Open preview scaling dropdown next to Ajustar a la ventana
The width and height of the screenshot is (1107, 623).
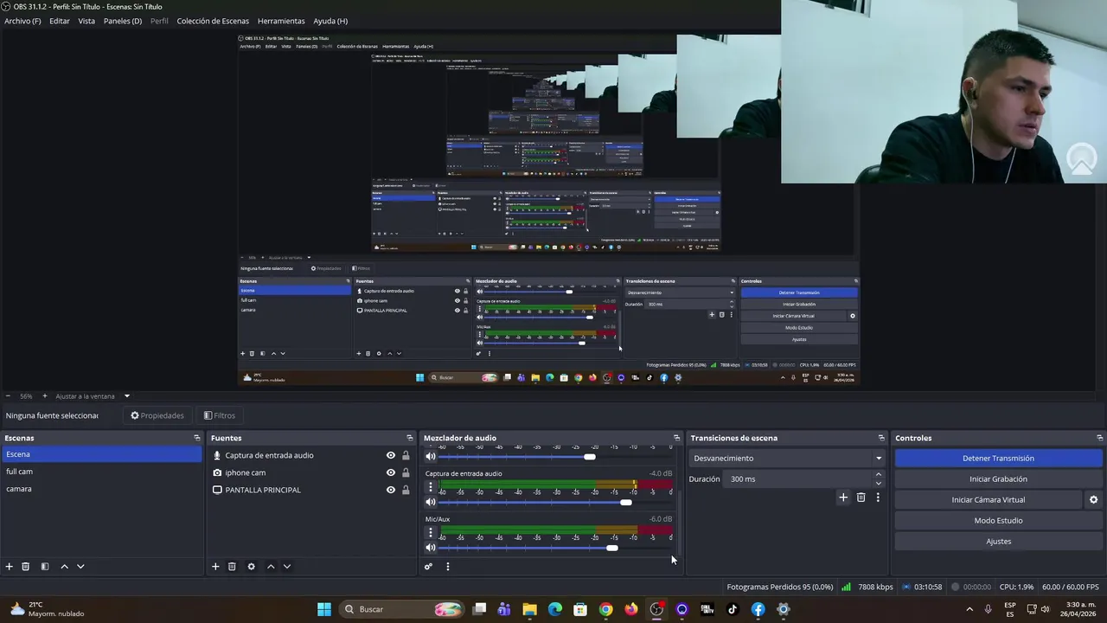[x=126, y=396]
